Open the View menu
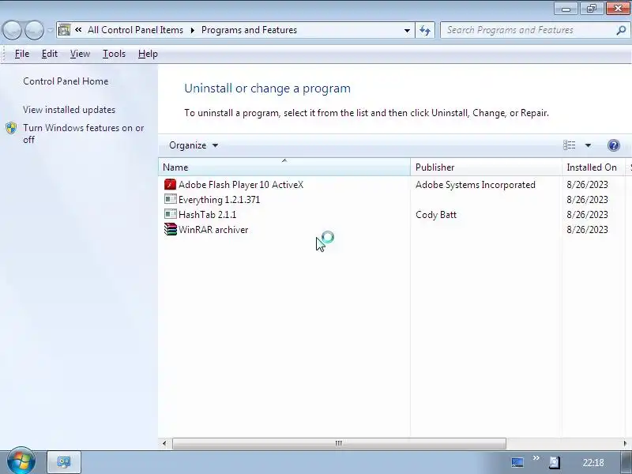The height and width of the screenshot is (474, 632). click(80, 54)
